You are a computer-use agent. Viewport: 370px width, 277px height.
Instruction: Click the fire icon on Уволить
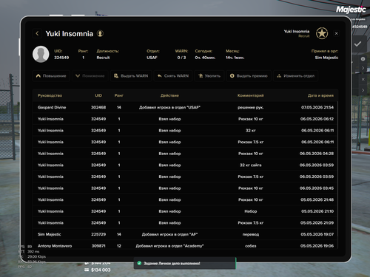click(x=201, y=76)
